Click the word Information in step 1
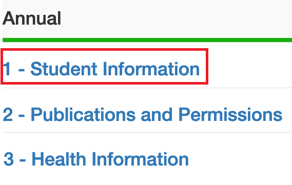 click(151, 69)
